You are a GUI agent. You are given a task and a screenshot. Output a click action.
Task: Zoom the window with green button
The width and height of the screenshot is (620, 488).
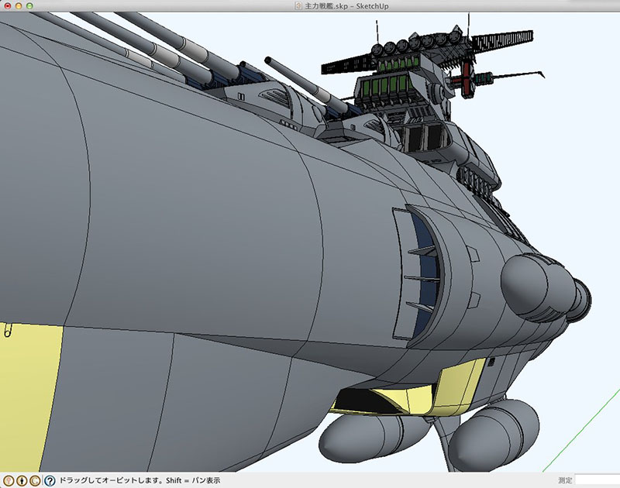pyautogui.click(x=29, y=6)
